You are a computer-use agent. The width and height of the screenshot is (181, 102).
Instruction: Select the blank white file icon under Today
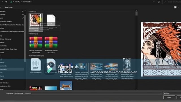coord(51,20)
